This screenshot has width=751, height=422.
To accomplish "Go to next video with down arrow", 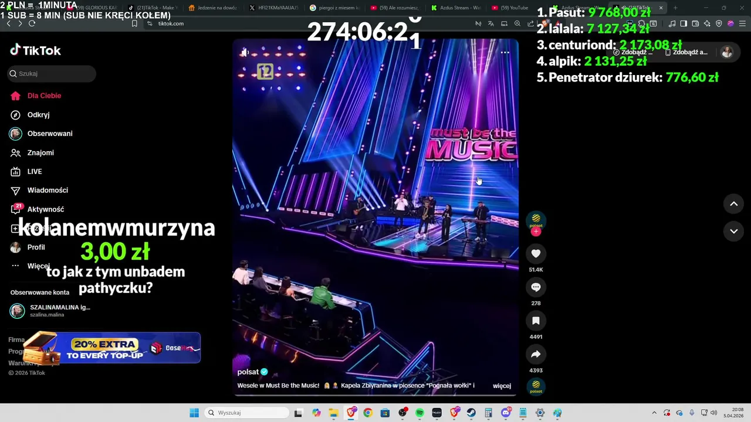I will (733, 231).
